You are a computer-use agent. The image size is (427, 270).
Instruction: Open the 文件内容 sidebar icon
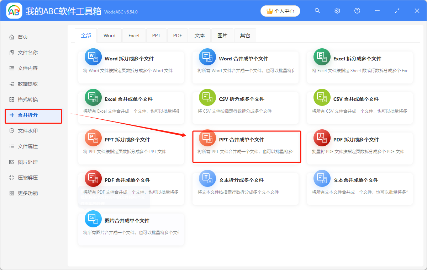tap(11, 68)
